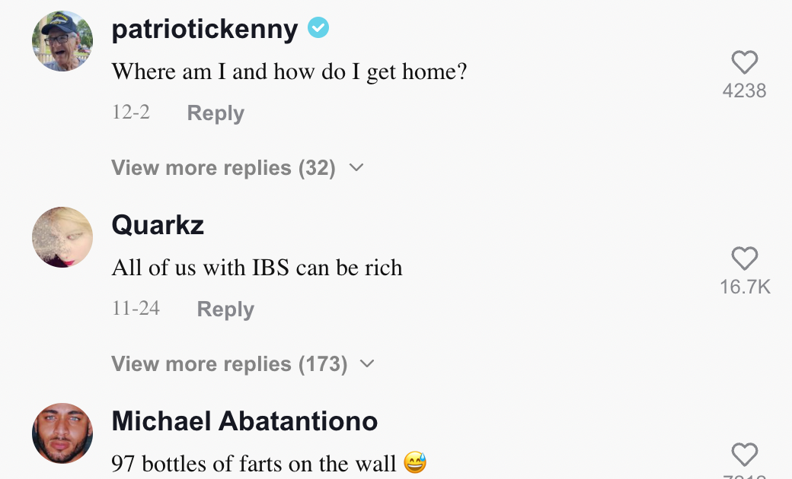
Task: Click patriotickenny's blue verified badge
Action: point(318,29)
